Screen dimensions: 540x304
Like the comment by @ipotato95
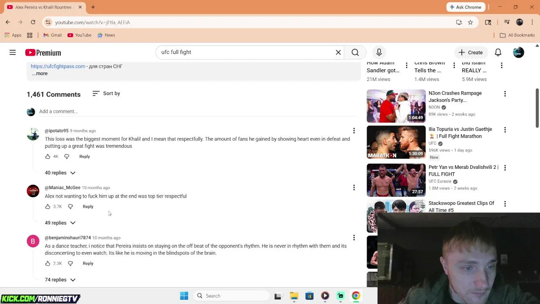coord(48,157)
